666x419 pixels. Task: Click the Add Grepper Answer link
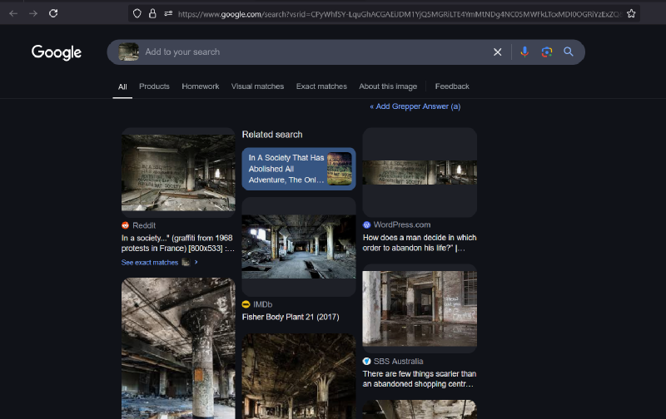[x=415, y=106]
